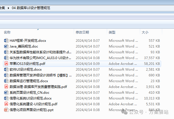Click the Word icon of 数据库运行管理规范.docx
The image size is (174, 119).
[6, 81]
